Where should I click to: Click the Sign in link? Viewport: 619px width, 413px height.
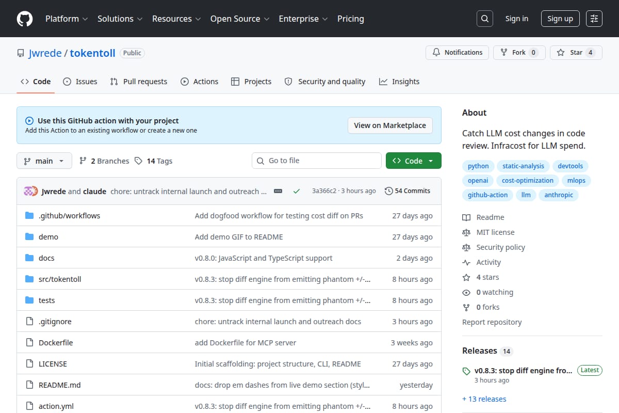tap(517, 19)
